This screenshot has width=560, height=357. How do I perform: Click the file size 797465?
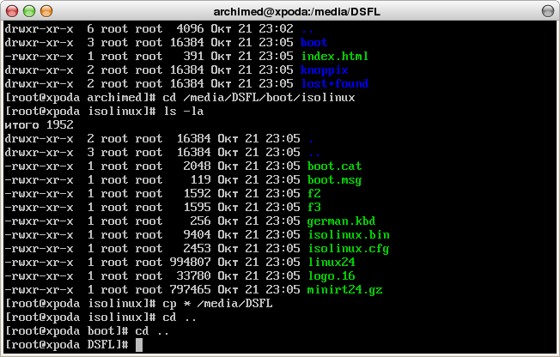coord(191,290)
